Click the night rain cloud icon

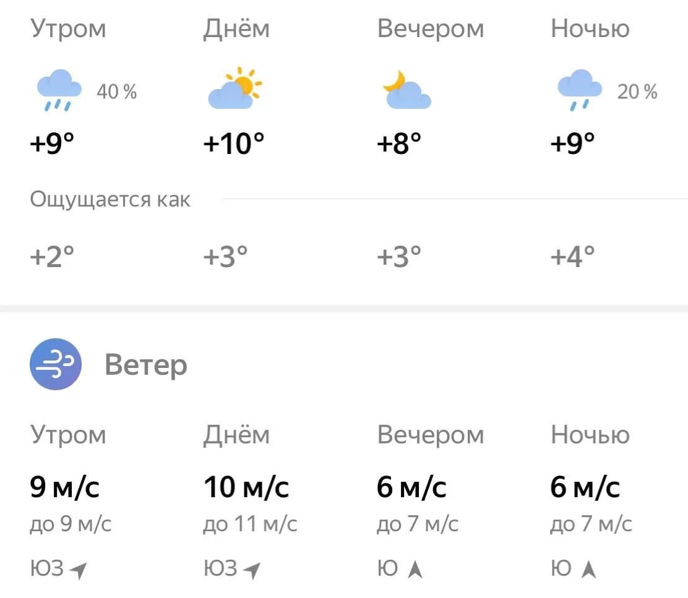pyautogui.click(x=580, y=90)
